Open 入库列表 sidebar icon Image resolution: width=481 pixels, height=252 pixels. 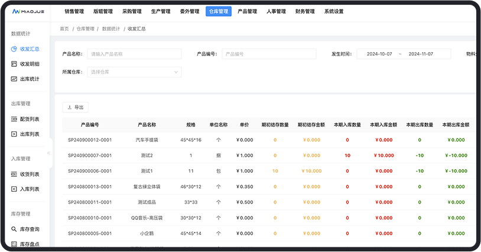tap(14, 189)
